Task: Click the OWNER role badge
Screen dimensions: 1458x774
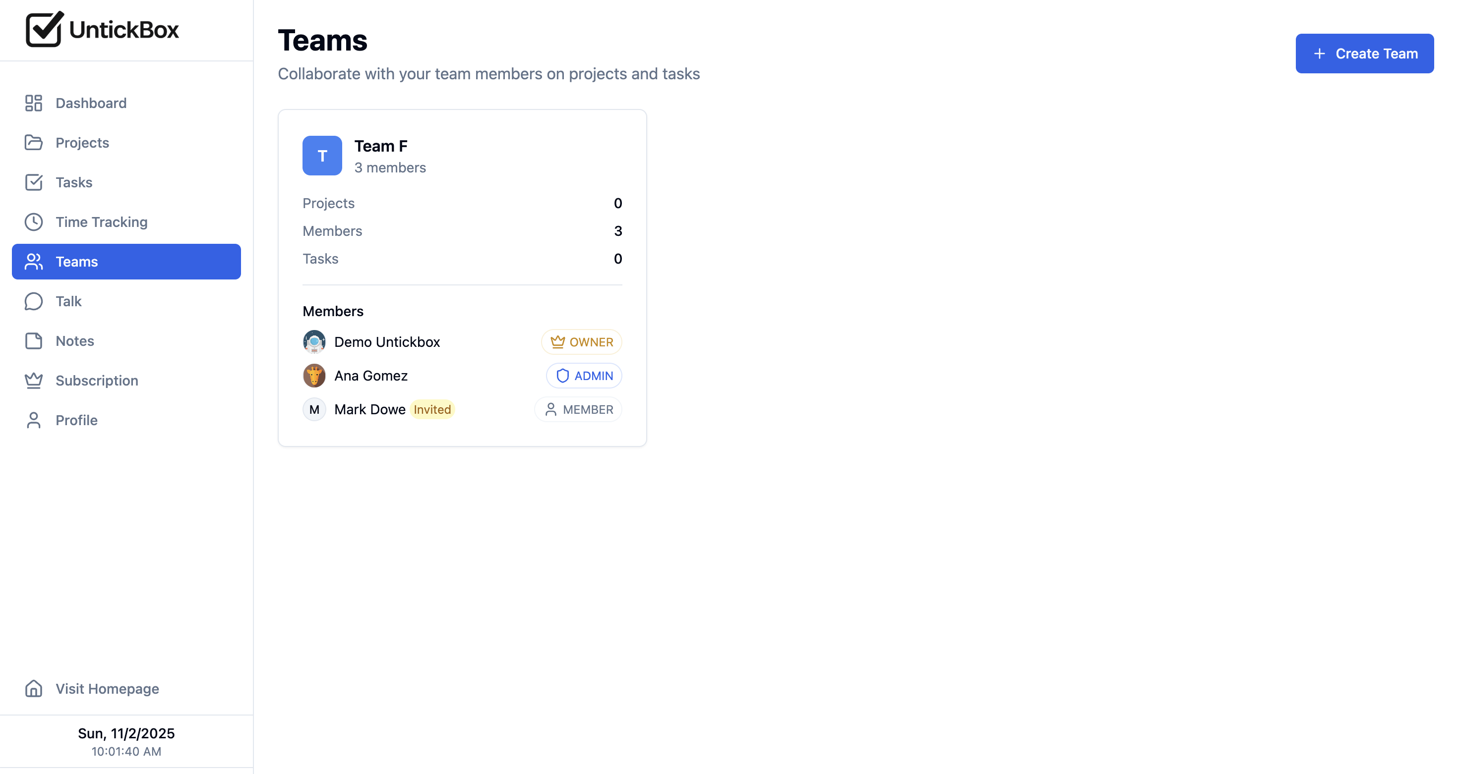Action: (x=581, y=341)
